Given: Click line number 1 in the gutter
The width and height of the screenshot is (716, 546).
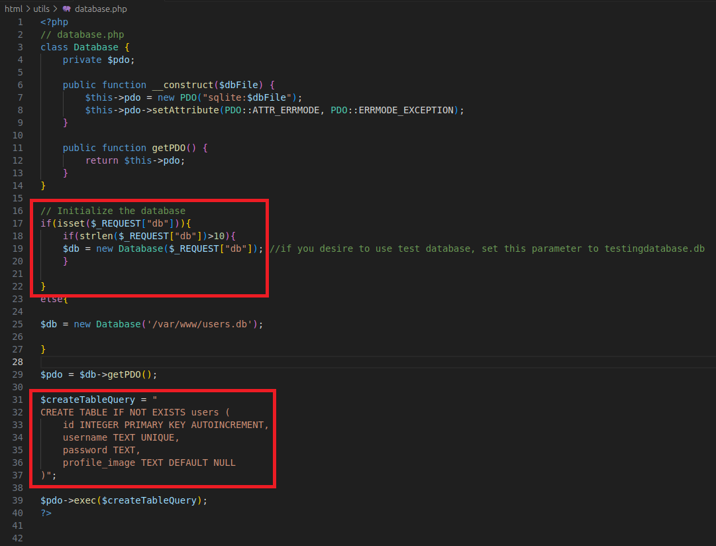Looking at the screenshot, I should pos(20,22).
